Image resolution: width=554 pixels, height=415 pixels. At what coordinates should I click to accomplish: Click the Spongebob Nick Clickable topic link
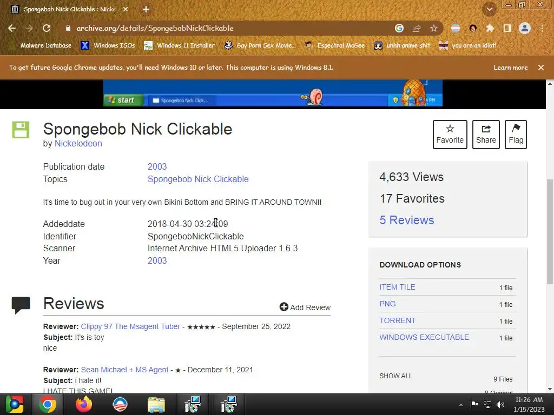click(198, 179)
